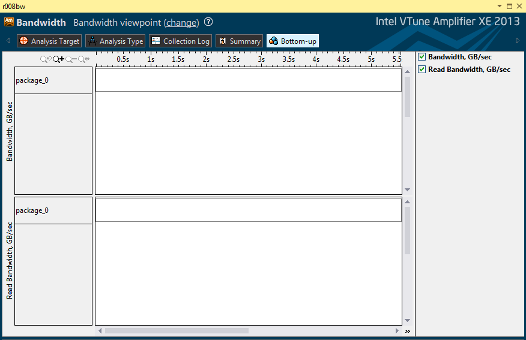This screenshot has width=526, height=340.
Task: Expand hidden panel with double chevron
Action: [x=408, y=331]
